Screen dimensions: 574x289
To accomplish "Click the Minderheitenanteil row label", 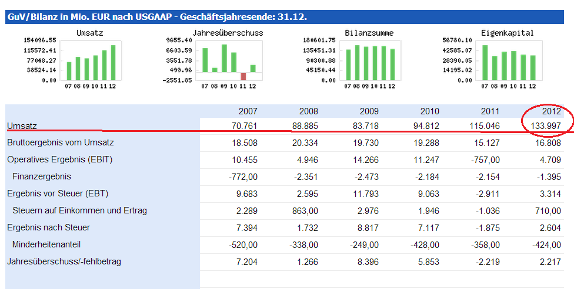I will 46,244.
